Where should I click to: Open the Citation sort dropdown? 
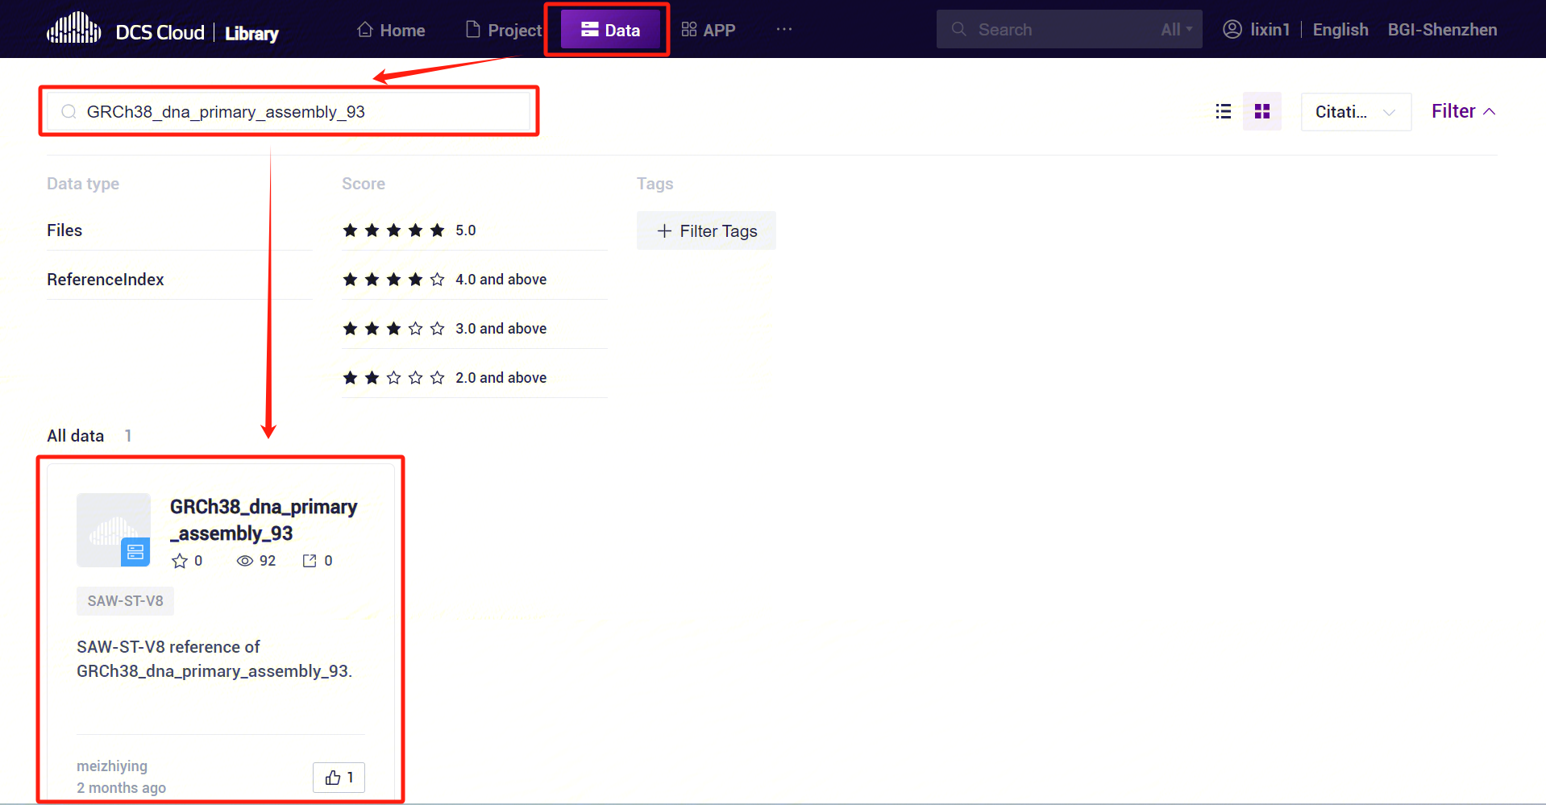1356,111
